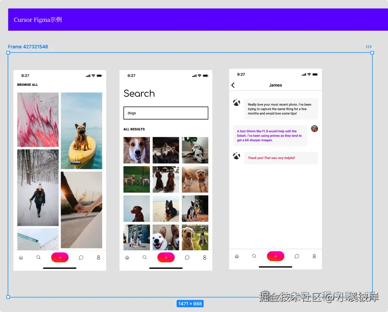388x312 pixels.
Task: Open the pink abstract painting photo
Action: 38,120
